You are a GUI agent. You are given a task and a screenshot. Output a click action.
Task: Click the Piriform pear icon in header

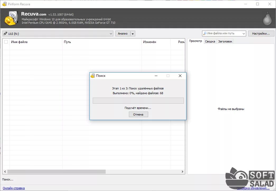267,18
